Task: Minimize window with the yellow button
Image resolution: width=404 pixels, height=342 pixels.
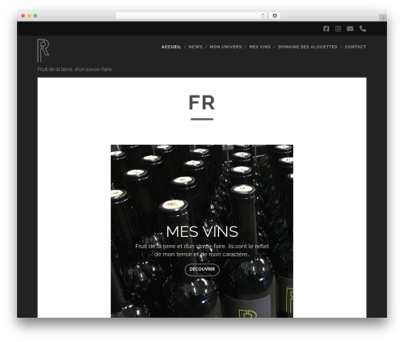Action: [x=29, y=15]
